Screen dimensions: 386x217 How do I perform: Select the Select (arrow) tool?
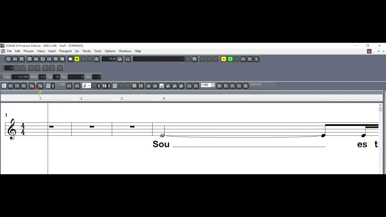point(4,86)
